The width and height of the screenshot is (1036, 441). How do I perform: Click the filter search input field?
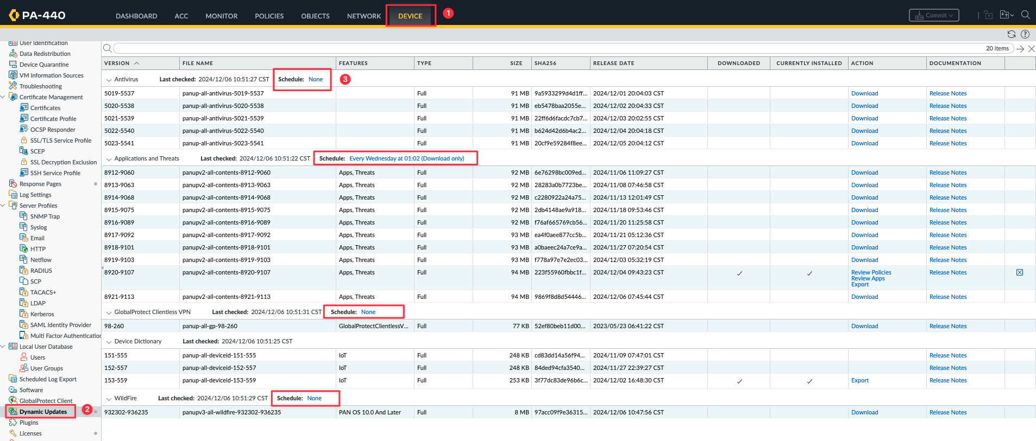[563, 48]
